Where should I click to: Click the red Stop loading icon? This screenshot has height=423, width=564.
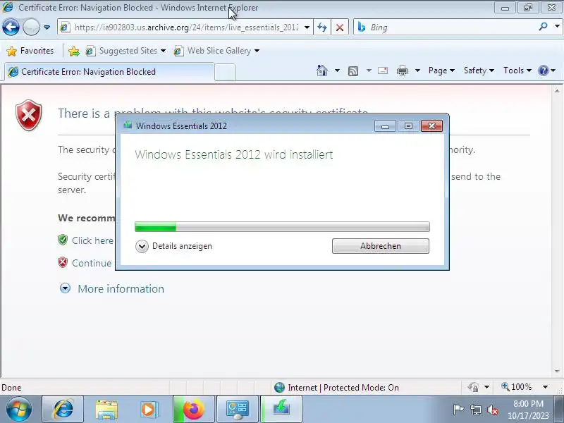pyautogui.click(x=340, y=27)
